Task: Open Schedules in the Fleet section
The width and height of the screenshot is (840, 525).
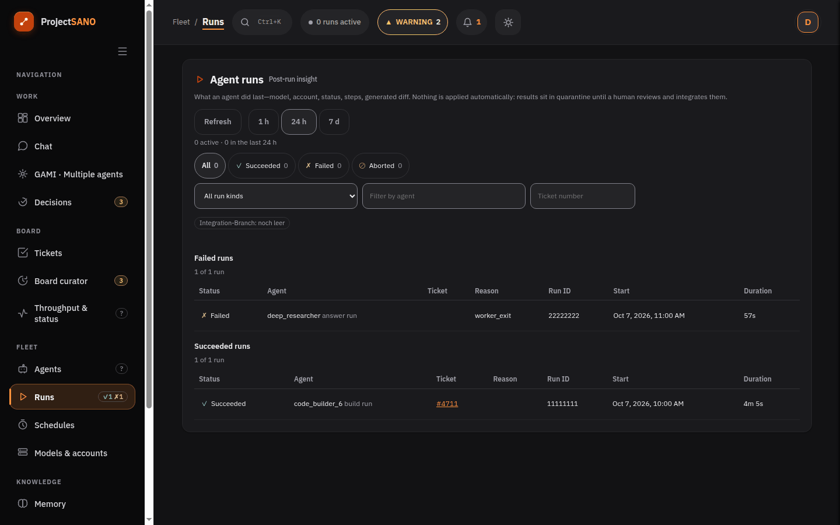Action: coord(72,425)
